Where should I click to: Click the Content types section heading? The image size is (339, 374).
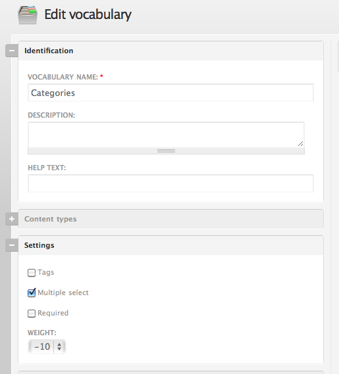(51, 219)
